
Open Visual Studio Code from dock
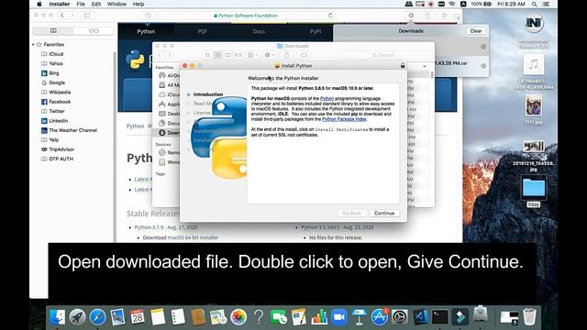pyautogui.click(x=420, y=317)
